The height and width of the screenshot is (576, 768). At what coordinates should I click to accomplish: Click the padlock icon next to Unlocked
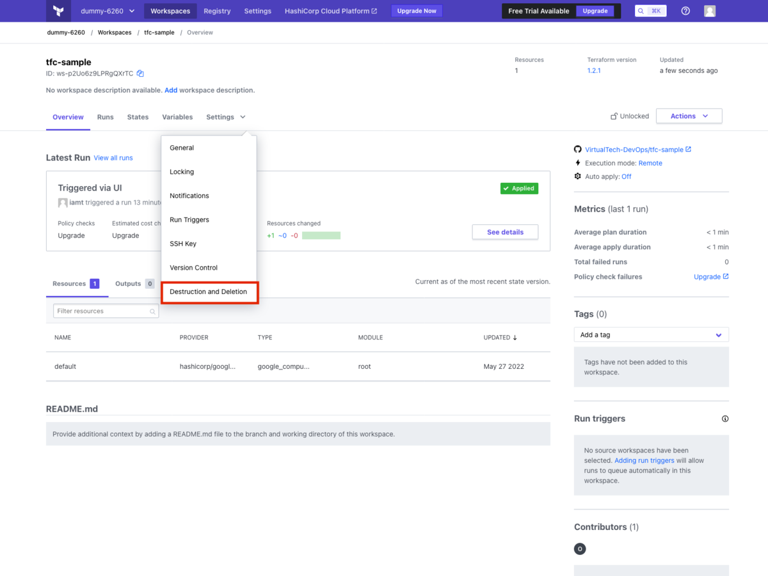pos(614,116)
